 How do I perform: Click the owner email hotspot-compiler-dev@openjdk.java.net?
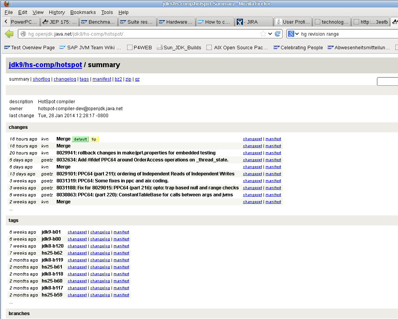coord(80,109)
